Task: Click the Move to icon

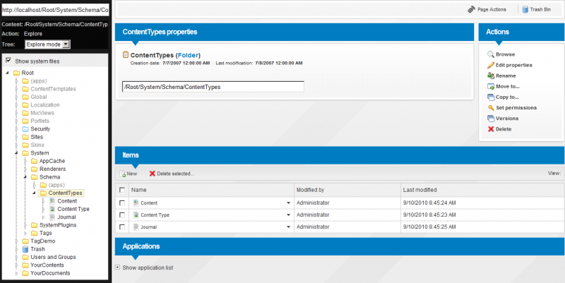Action: click(491, 86)
